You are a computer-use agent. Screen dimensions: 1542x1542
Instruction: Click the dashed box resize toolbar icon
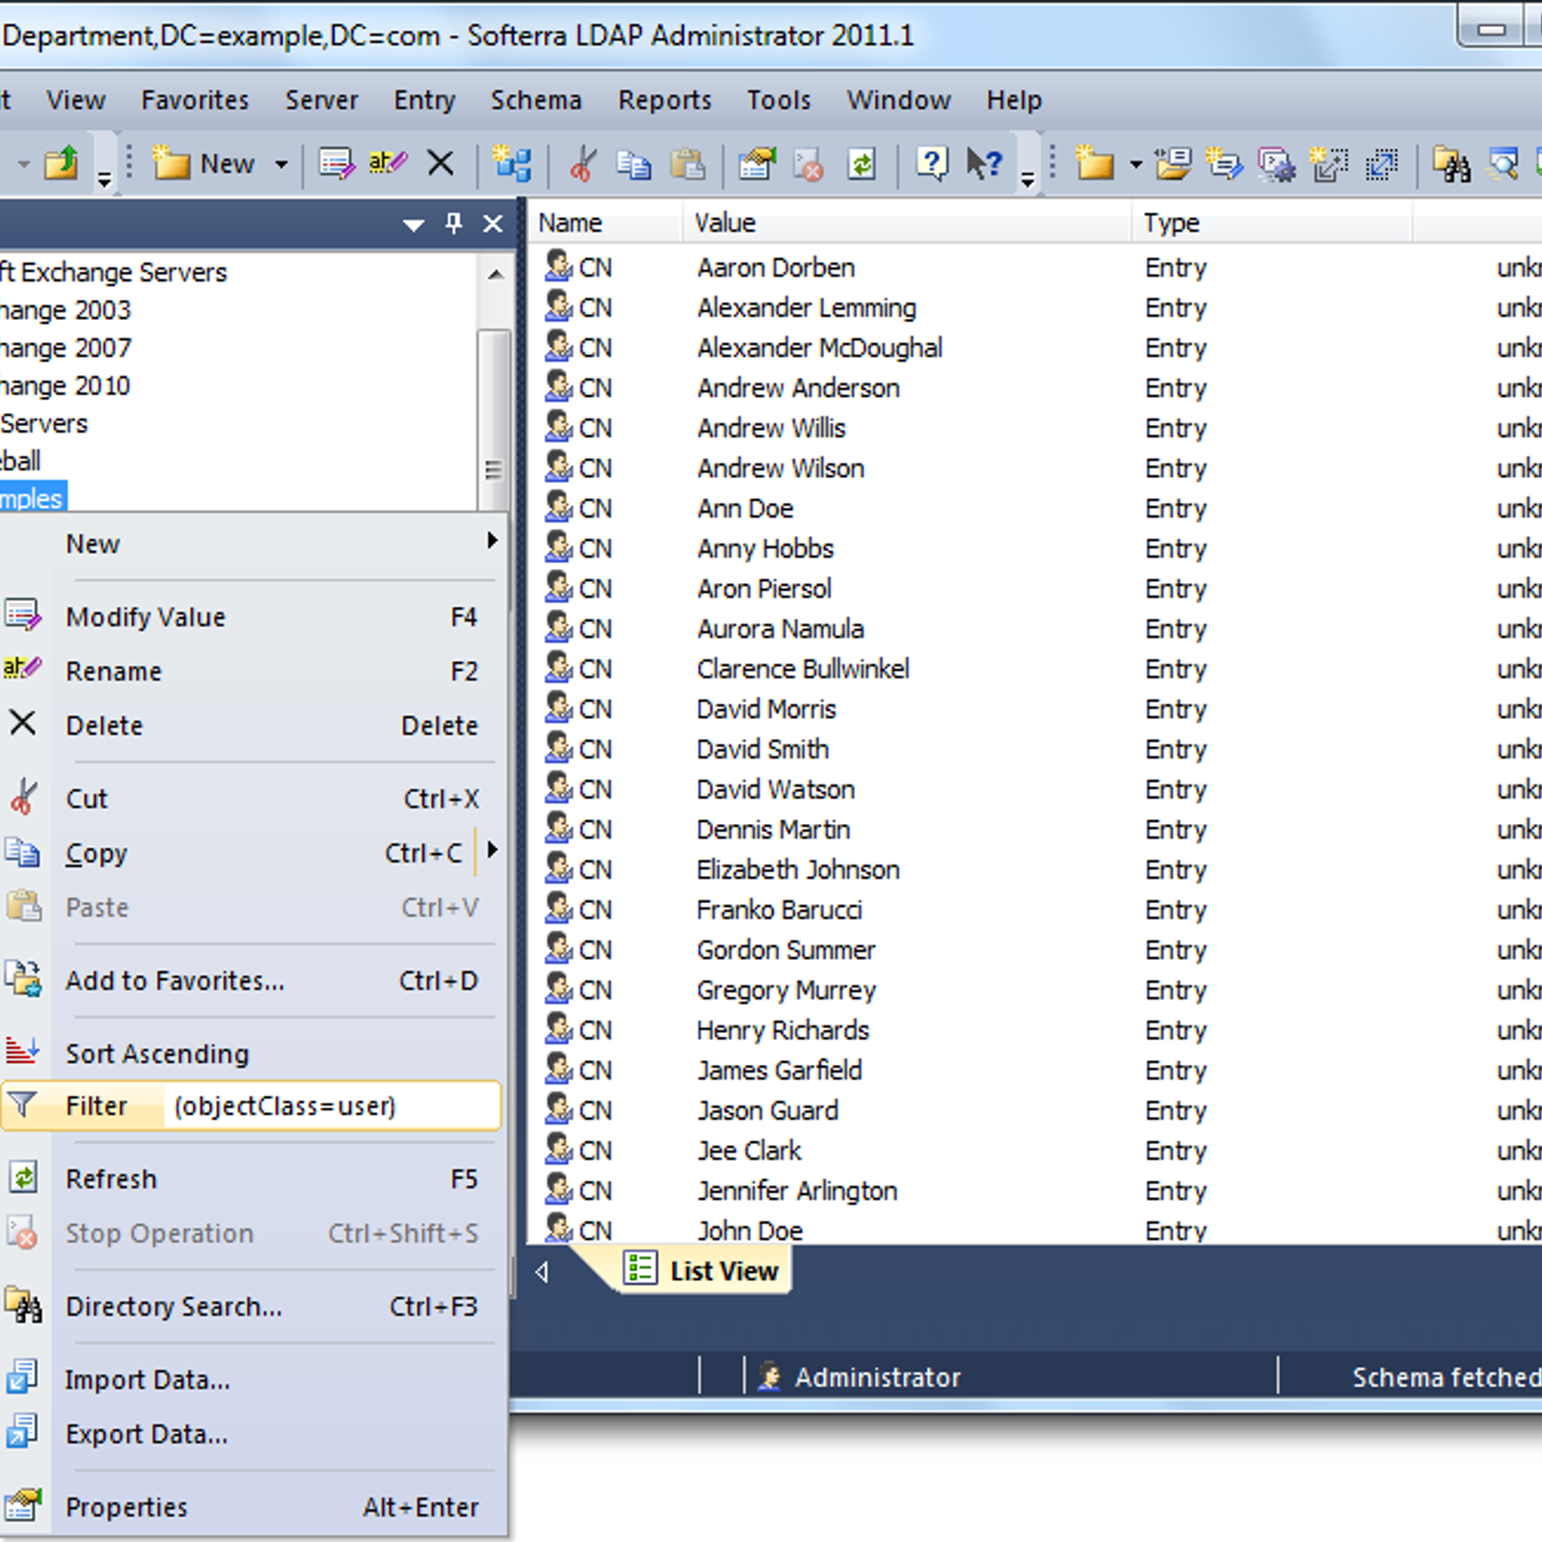[1381, 164]
